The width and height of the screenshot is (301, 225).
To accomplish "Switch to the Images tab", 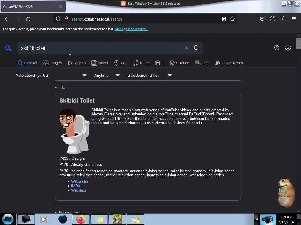I will (52, 63).
